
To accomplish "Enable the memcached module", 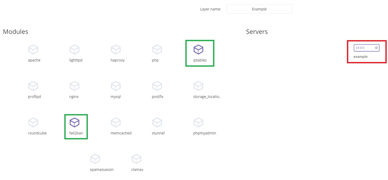I will pos(116,122).
